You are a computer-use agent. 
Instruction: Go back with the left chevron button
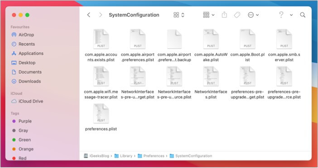89,15
